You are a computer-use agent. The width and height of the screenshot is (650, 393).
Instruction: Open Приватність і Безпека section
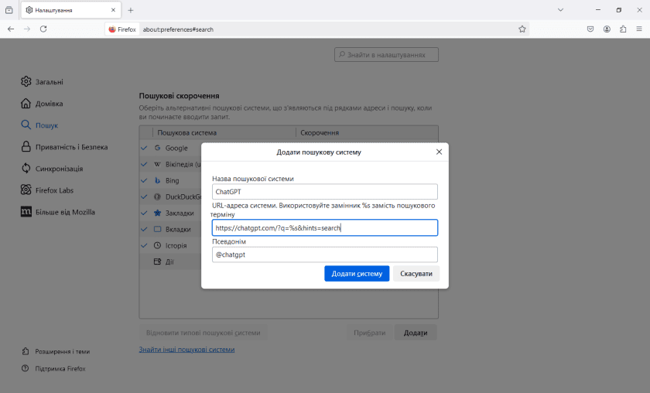point(64,147)
